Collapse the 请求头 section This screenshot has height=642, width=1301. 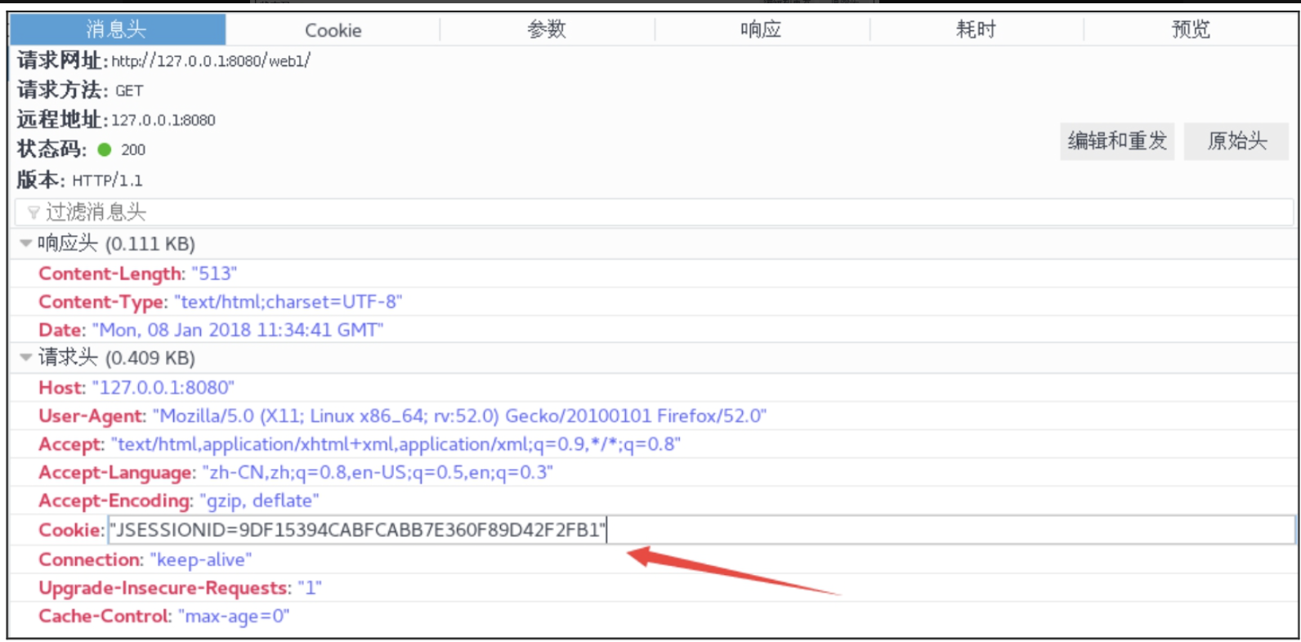(26, 357)
